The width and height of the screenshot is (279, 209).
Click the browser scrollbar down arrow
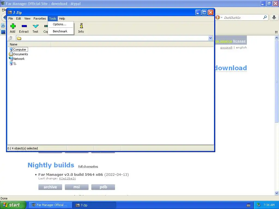[x=277, y=193]
